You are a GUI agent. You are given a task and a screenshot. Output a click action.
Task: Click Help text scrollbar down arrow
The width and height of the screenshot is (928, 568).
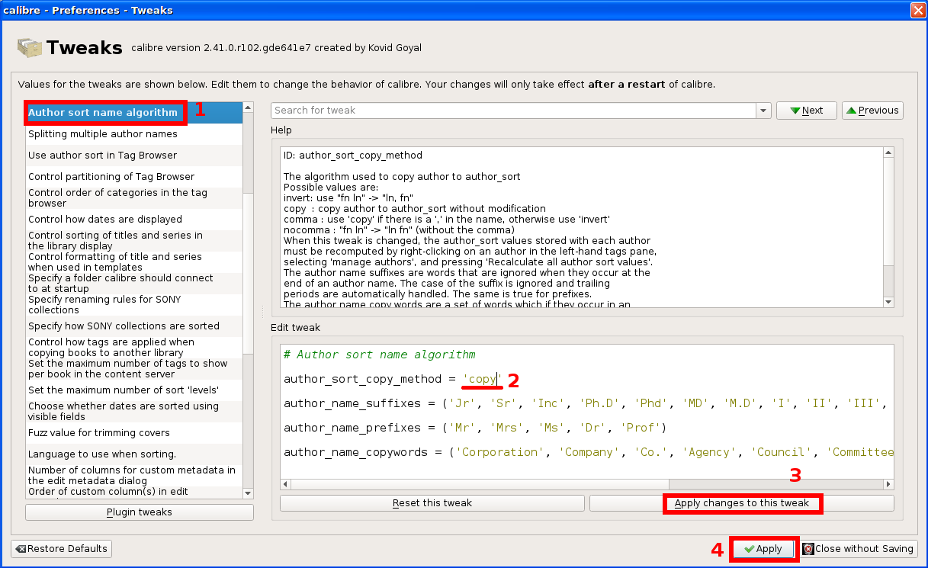point(888,302)
